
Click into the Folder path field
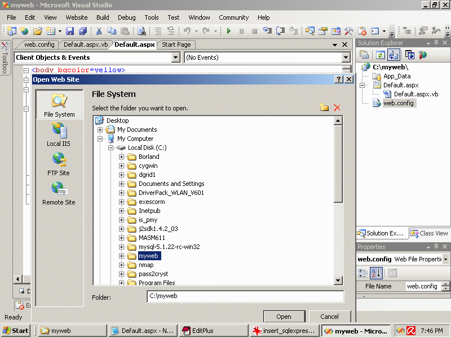(245, 296)
